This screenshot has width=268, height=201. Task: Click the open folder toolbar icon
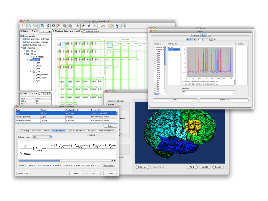(x=29, y=26)
